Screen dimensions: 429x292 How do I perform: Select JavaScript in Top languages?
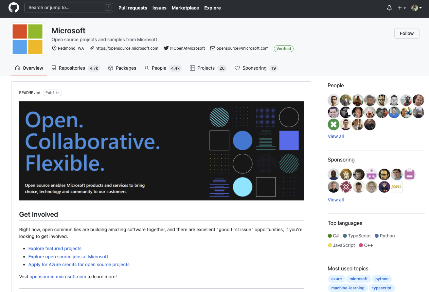click(342, 245)
